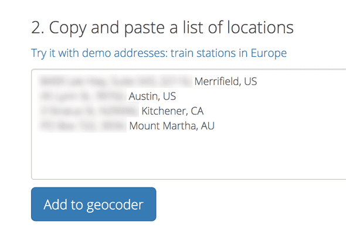346x239 pixels.
Task: Click the country code 'AU' after Mount Martha
Action: click(208, 126)
